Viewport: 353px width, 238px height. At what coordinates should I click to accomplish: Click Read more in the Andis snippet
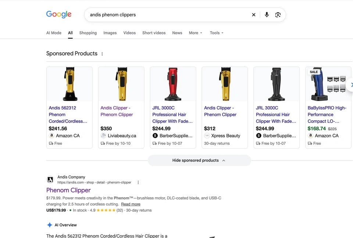(131, 204)
